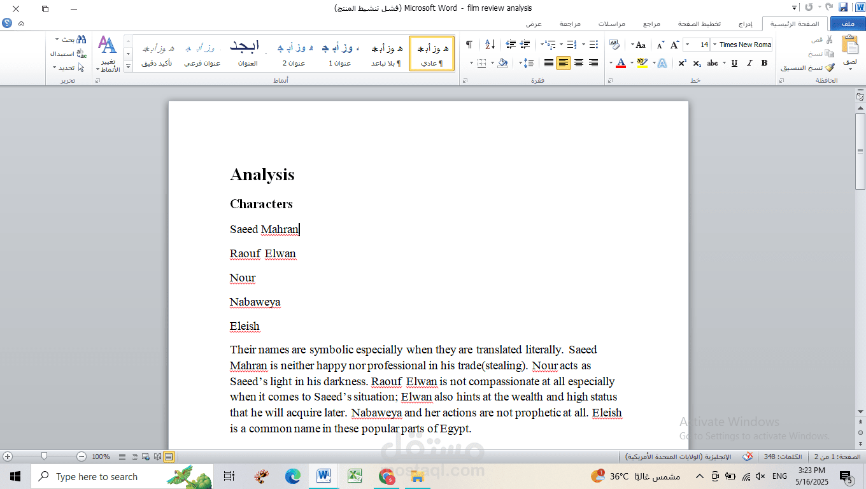Click the Increase Indent icon
Image resolution: width=866 pixels, height=489 pixels.
tap(511, 45)
